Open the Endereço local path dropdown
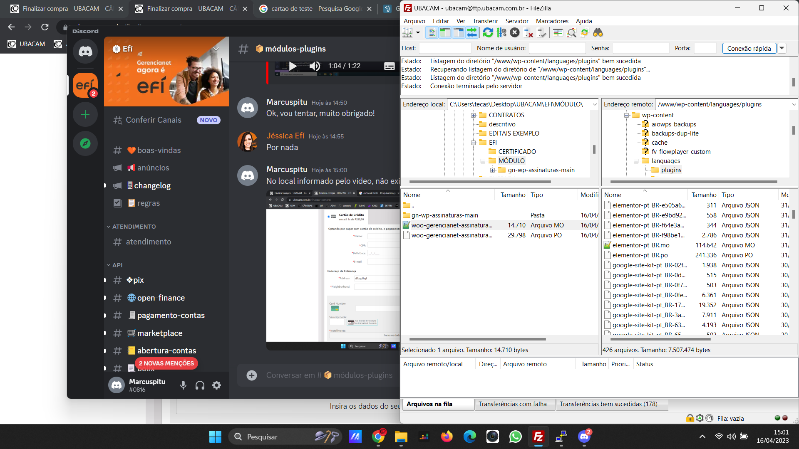799x449 pixels. 595,104
